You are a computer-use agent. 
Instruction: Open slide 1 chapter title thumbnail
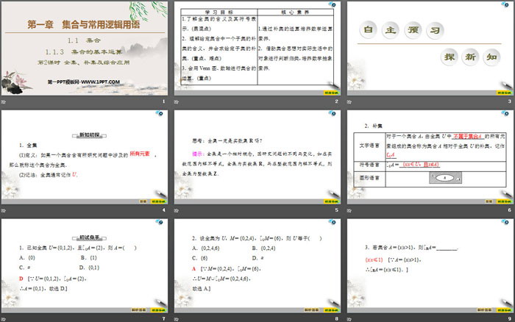[x=84, y=48]
